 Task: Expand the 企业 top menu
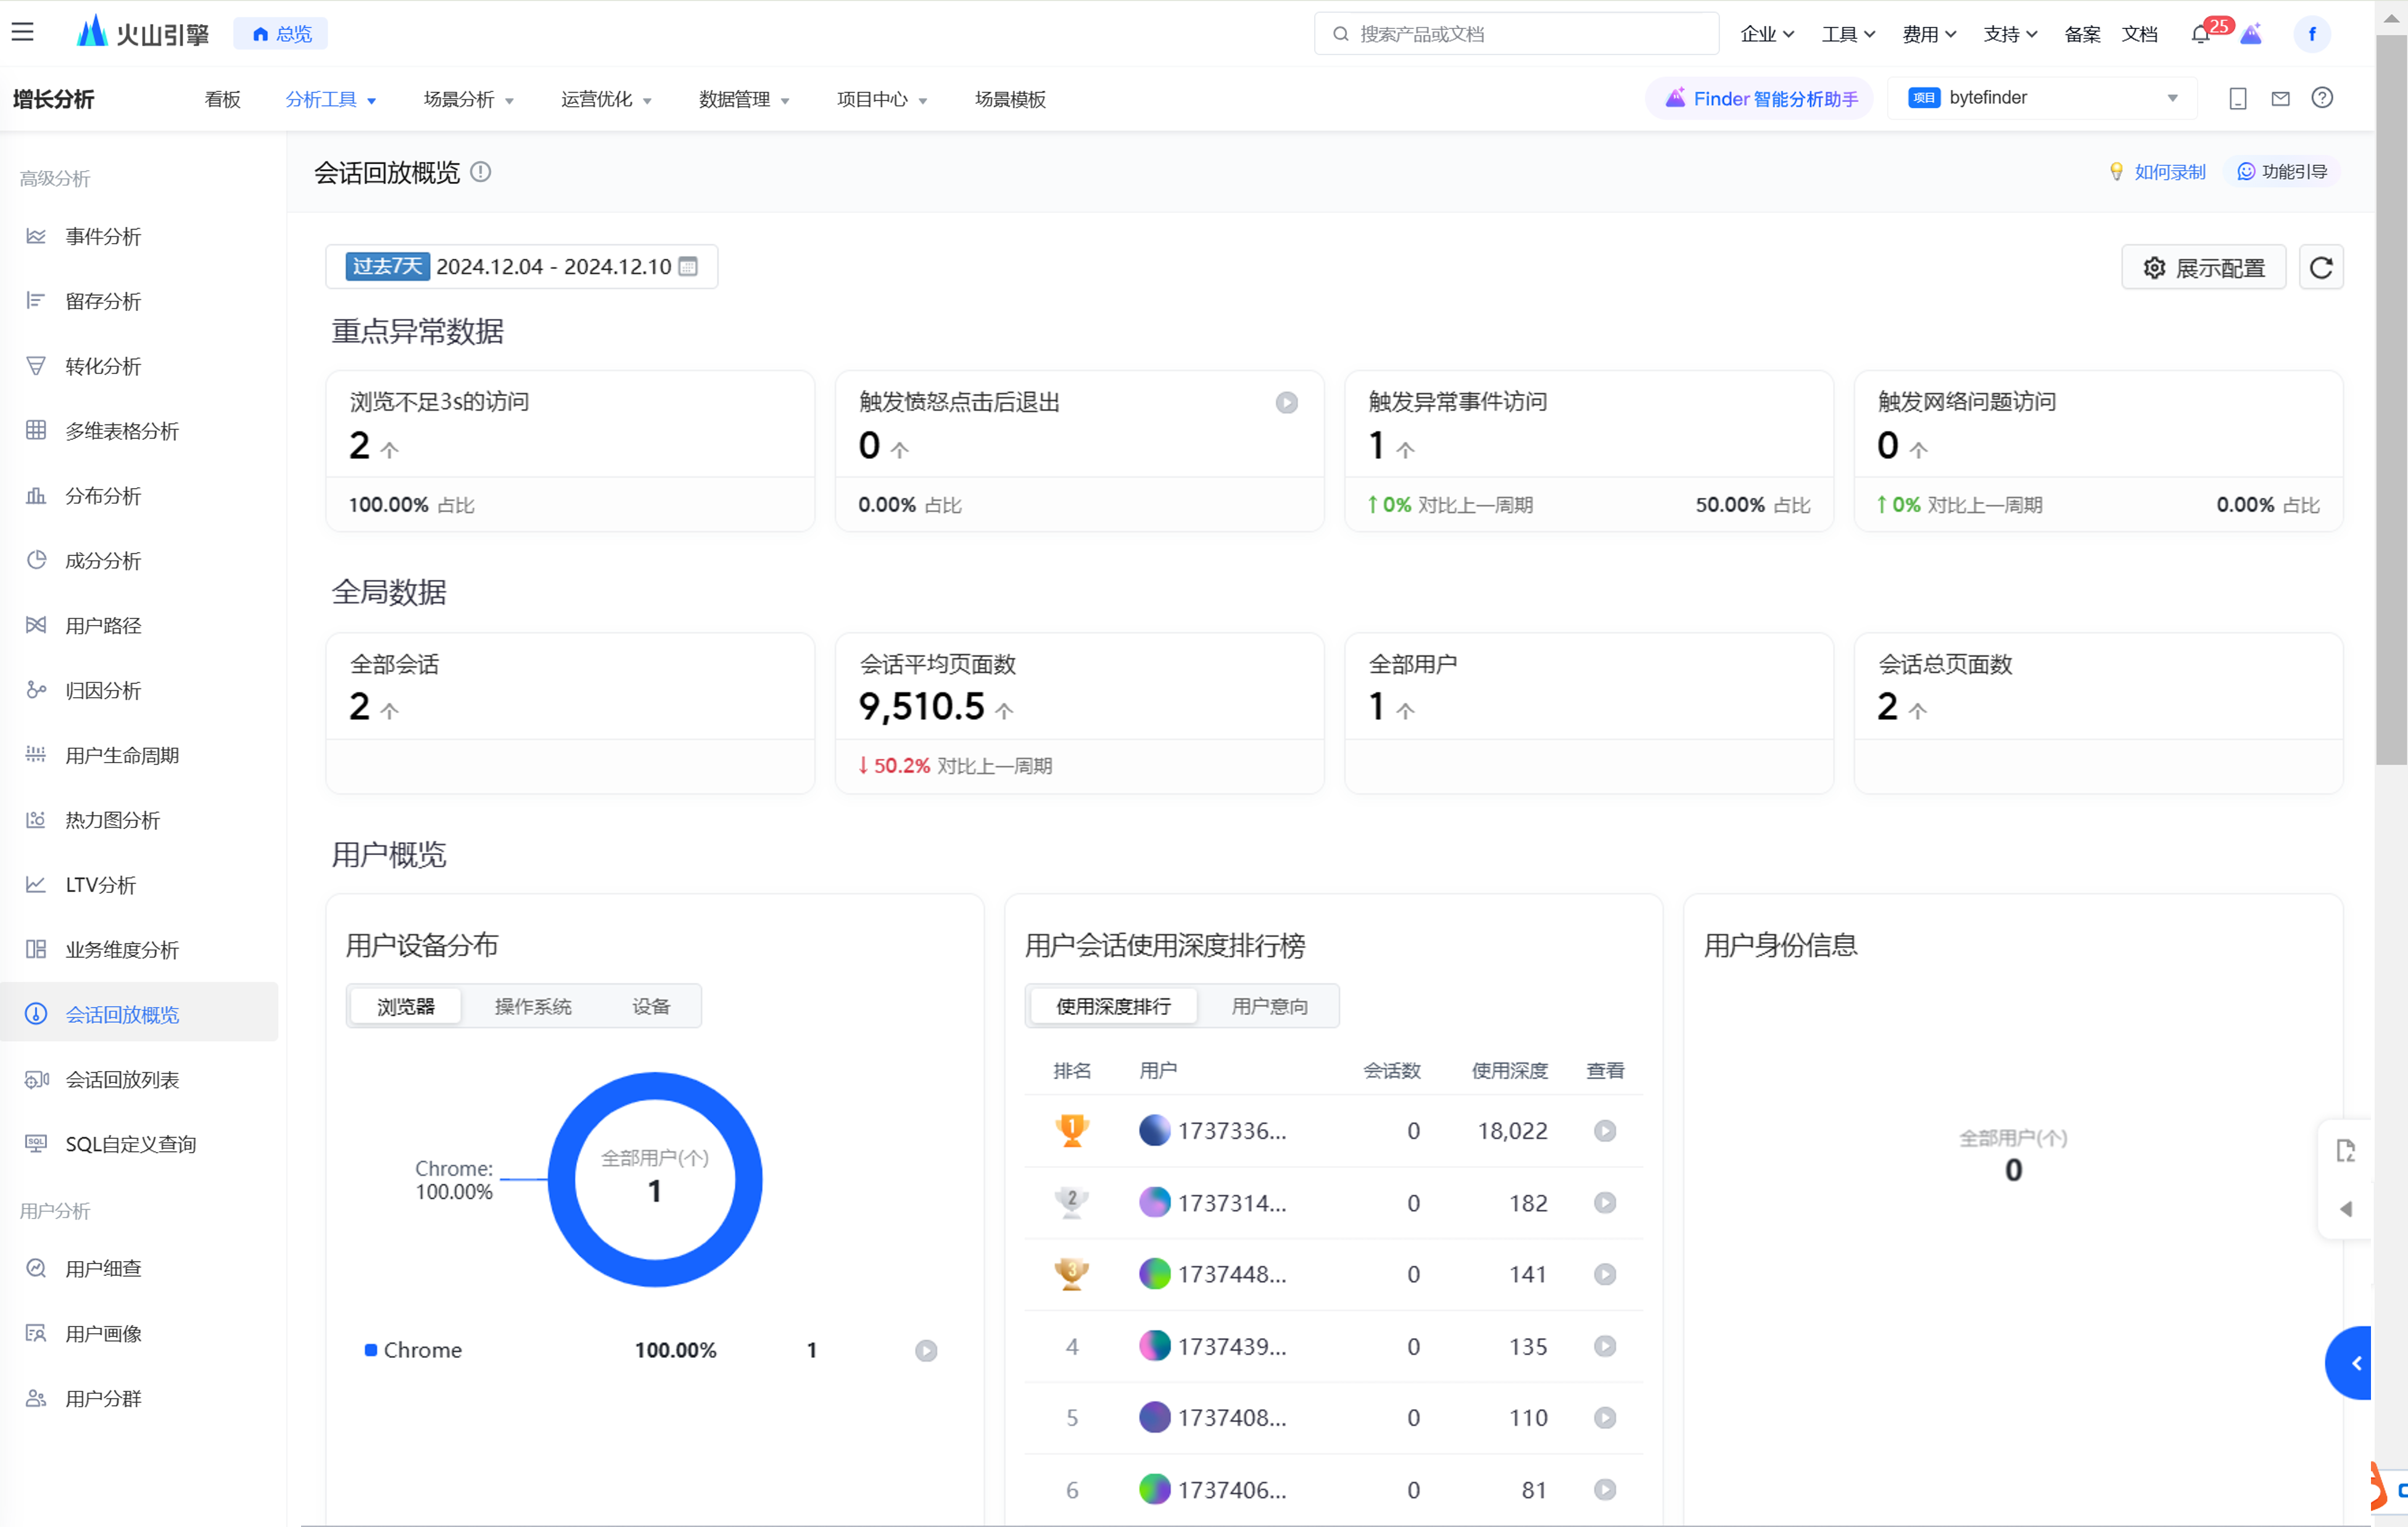click(1767, 34)
